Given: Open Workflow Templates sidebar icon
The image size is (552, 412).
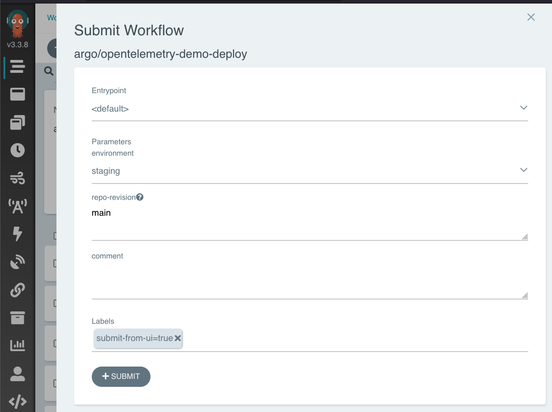Looking at the screenshot, I should pyautogui.click(x=18, y=94).
